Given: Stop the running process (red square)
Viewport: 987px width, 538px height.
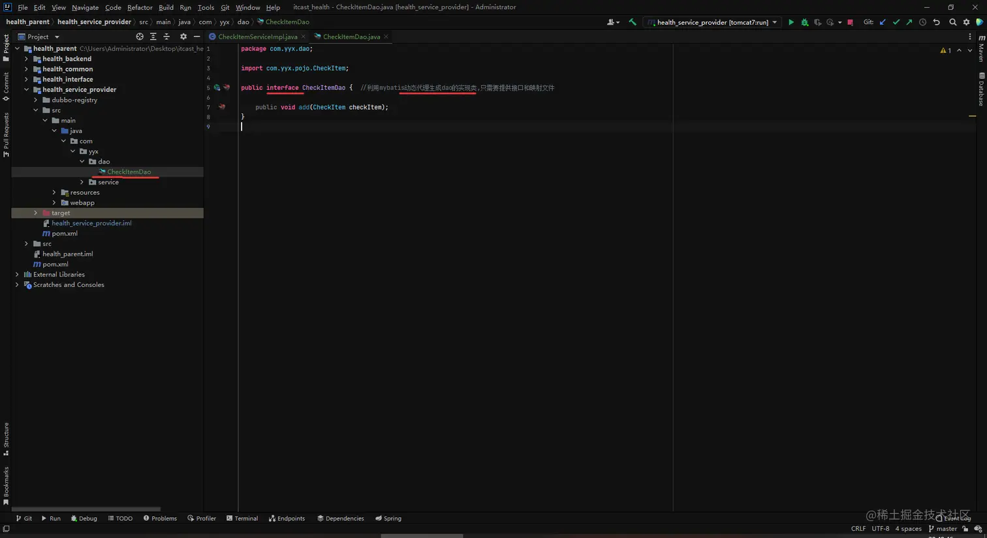Looking at the screenshot, I should [850, 22].
